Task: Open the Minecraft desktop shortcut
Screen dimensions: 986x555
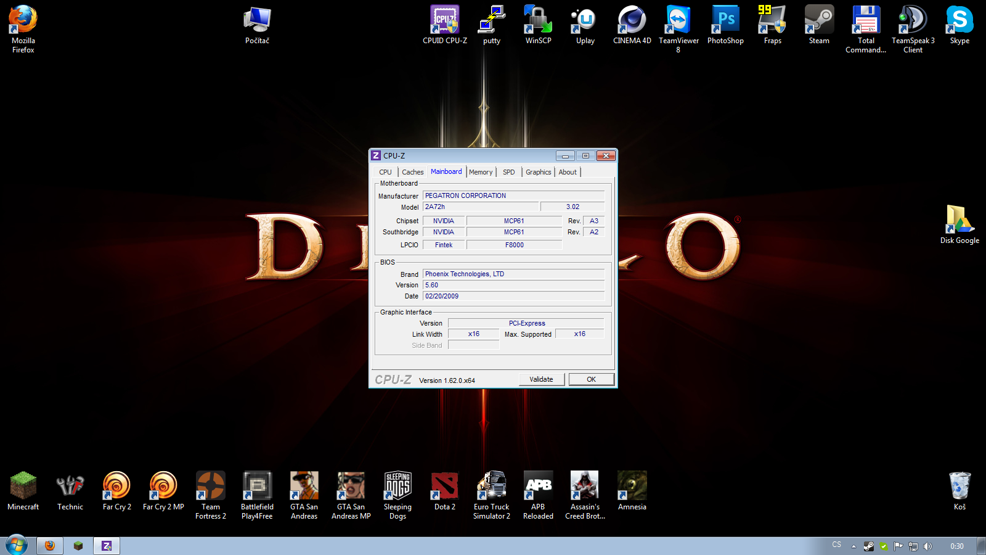Action: pyautogui.click(x=23, y=487)
